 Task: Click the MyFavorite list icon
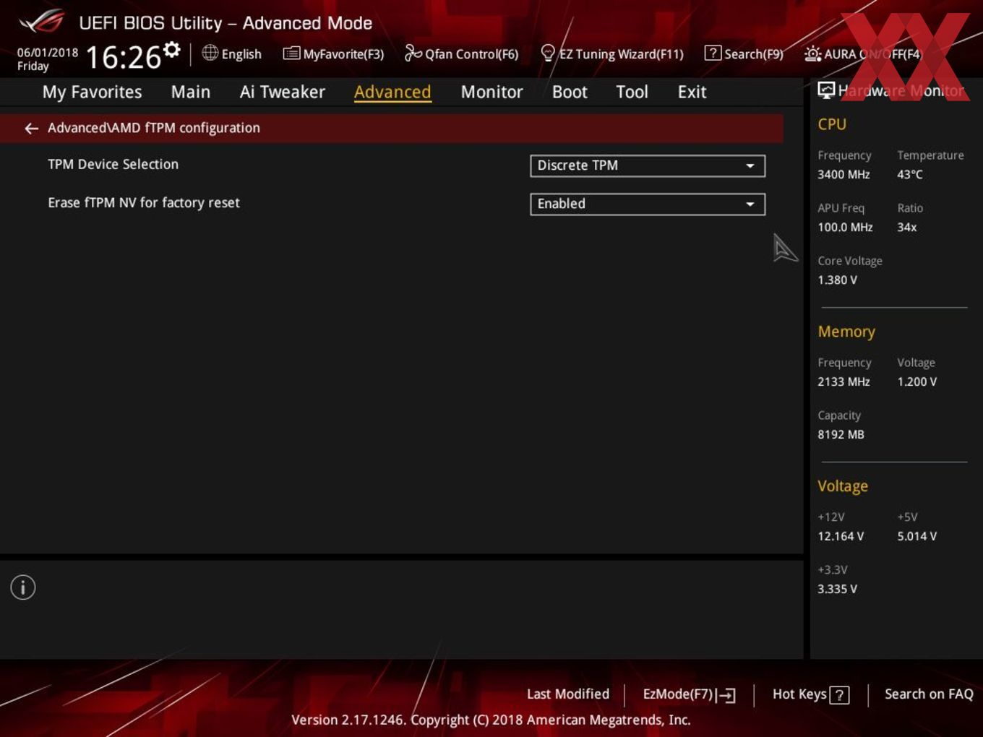[x=291, y=53]
